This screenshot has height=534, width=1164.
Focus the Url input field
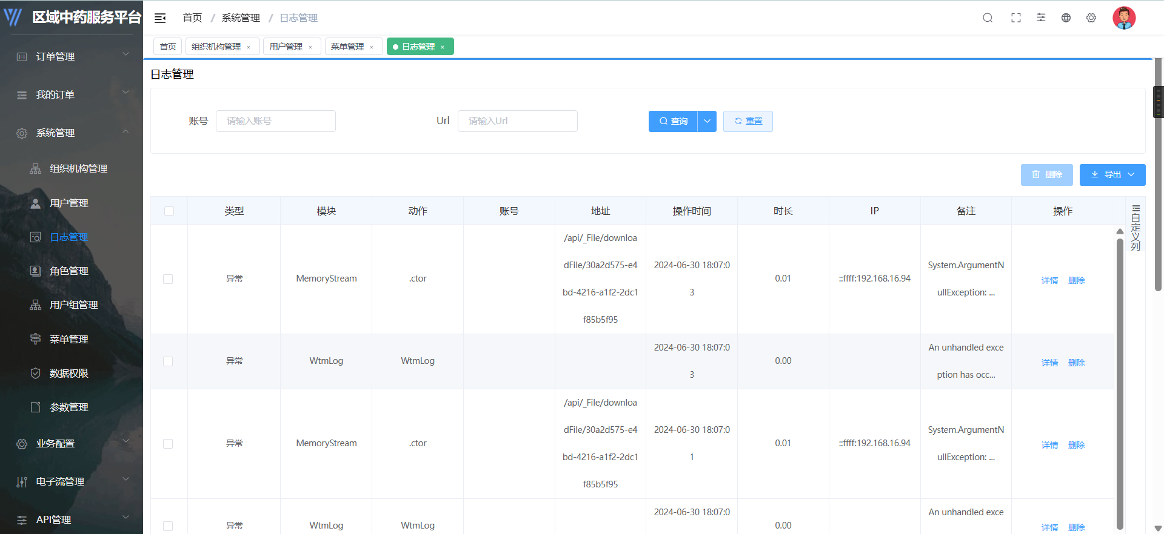click(x=518, y=121)
